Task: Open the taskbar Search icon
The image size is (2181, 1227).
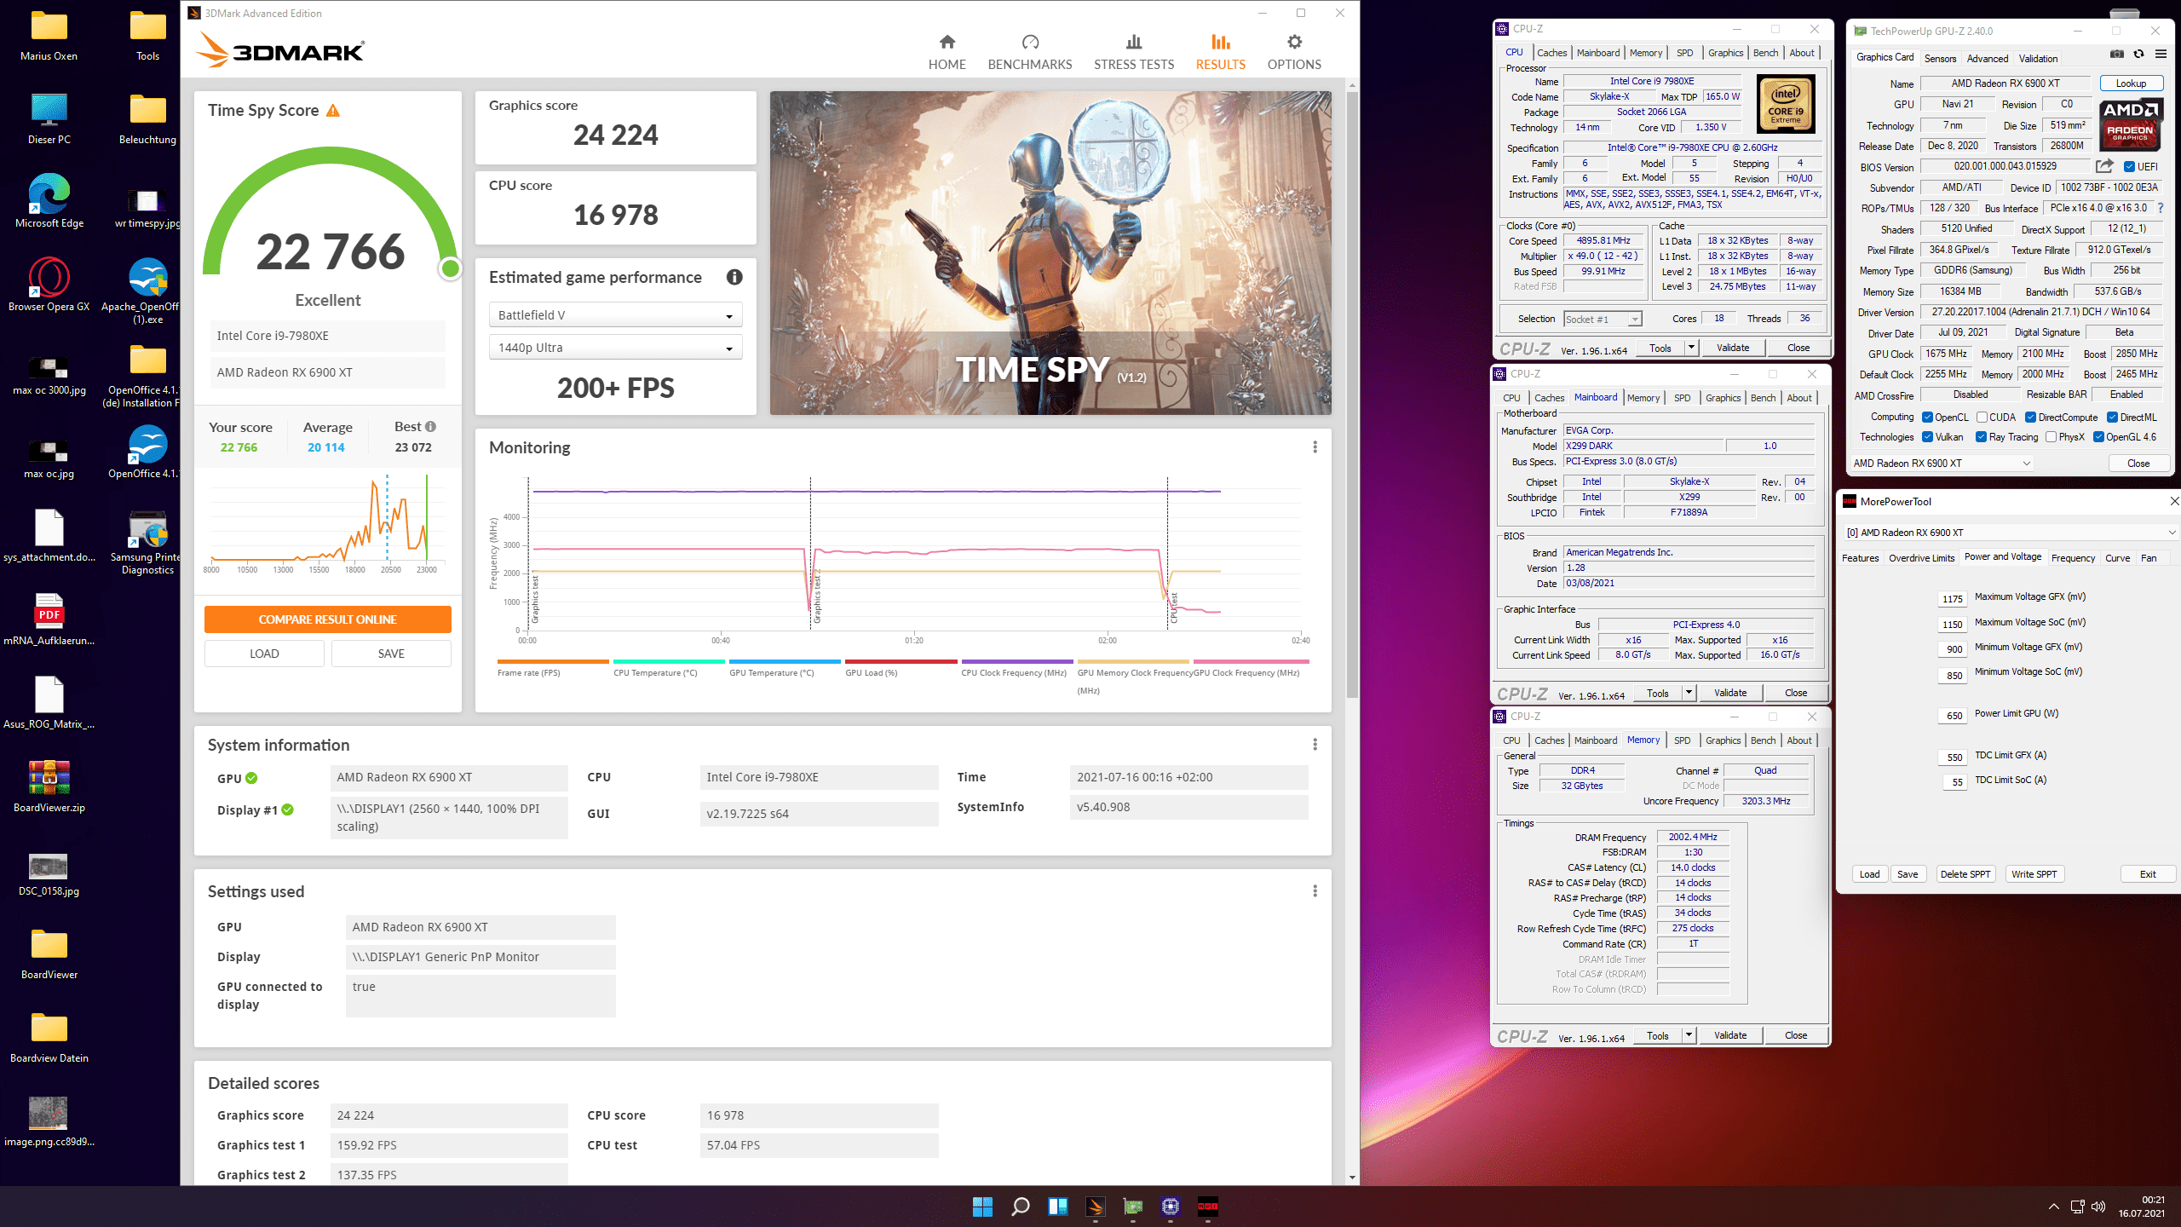Action: (1020, 1207)
